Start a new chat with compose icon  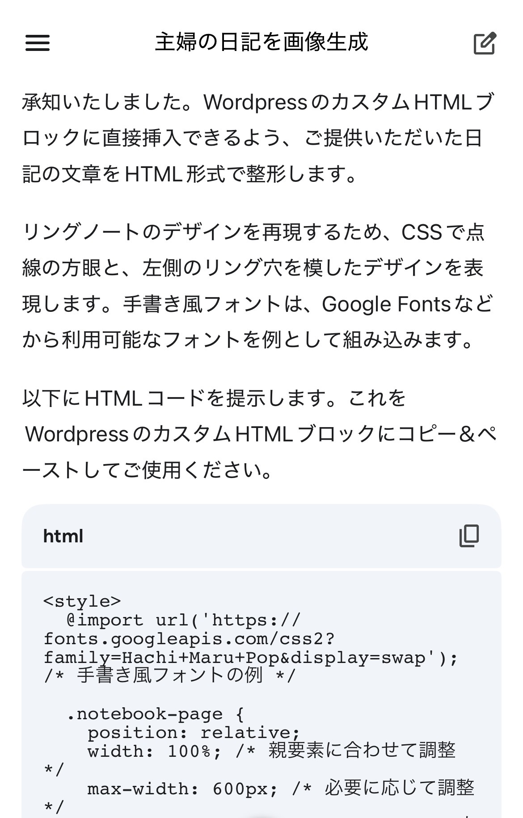(485, 43)
